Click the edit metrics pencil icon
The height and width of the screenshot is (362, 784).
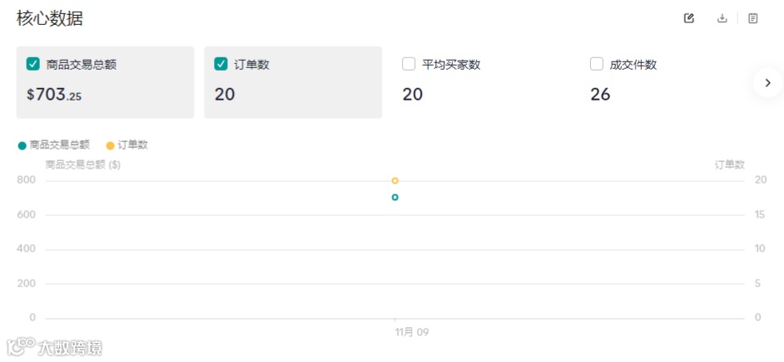tap(689, 18)
